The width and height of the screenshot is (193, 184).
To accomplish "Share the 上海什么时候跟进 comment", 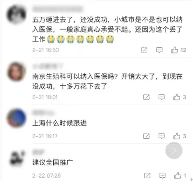I will click(x=146, y=136).
